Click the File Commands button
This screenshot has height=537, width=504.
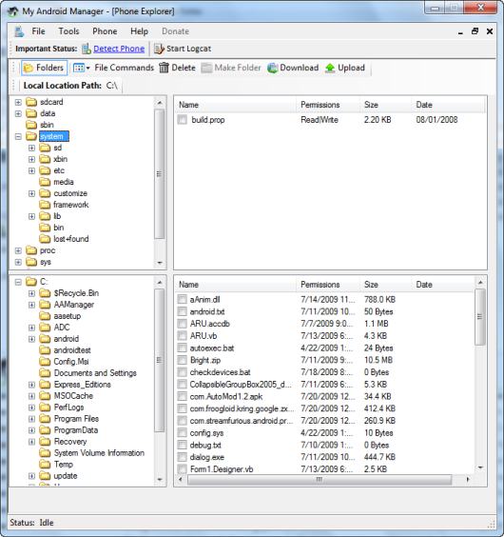click(x=125, y=68)
